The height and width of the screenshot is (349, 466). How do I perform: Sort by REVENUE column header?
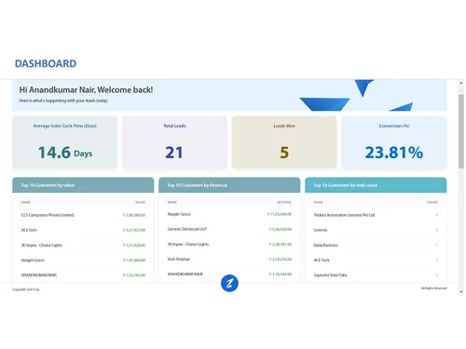click(284, 202)
